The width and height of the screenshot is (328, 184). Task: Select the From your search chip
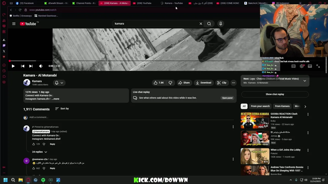[260, 106]
